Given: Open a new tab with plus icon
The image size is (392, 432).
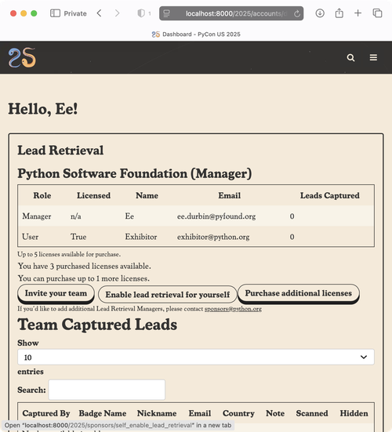Looking at the screenshot, I should tap(358, 13).
